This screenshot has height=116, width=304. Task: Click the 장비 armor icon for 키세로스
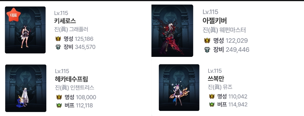[58, 47]
